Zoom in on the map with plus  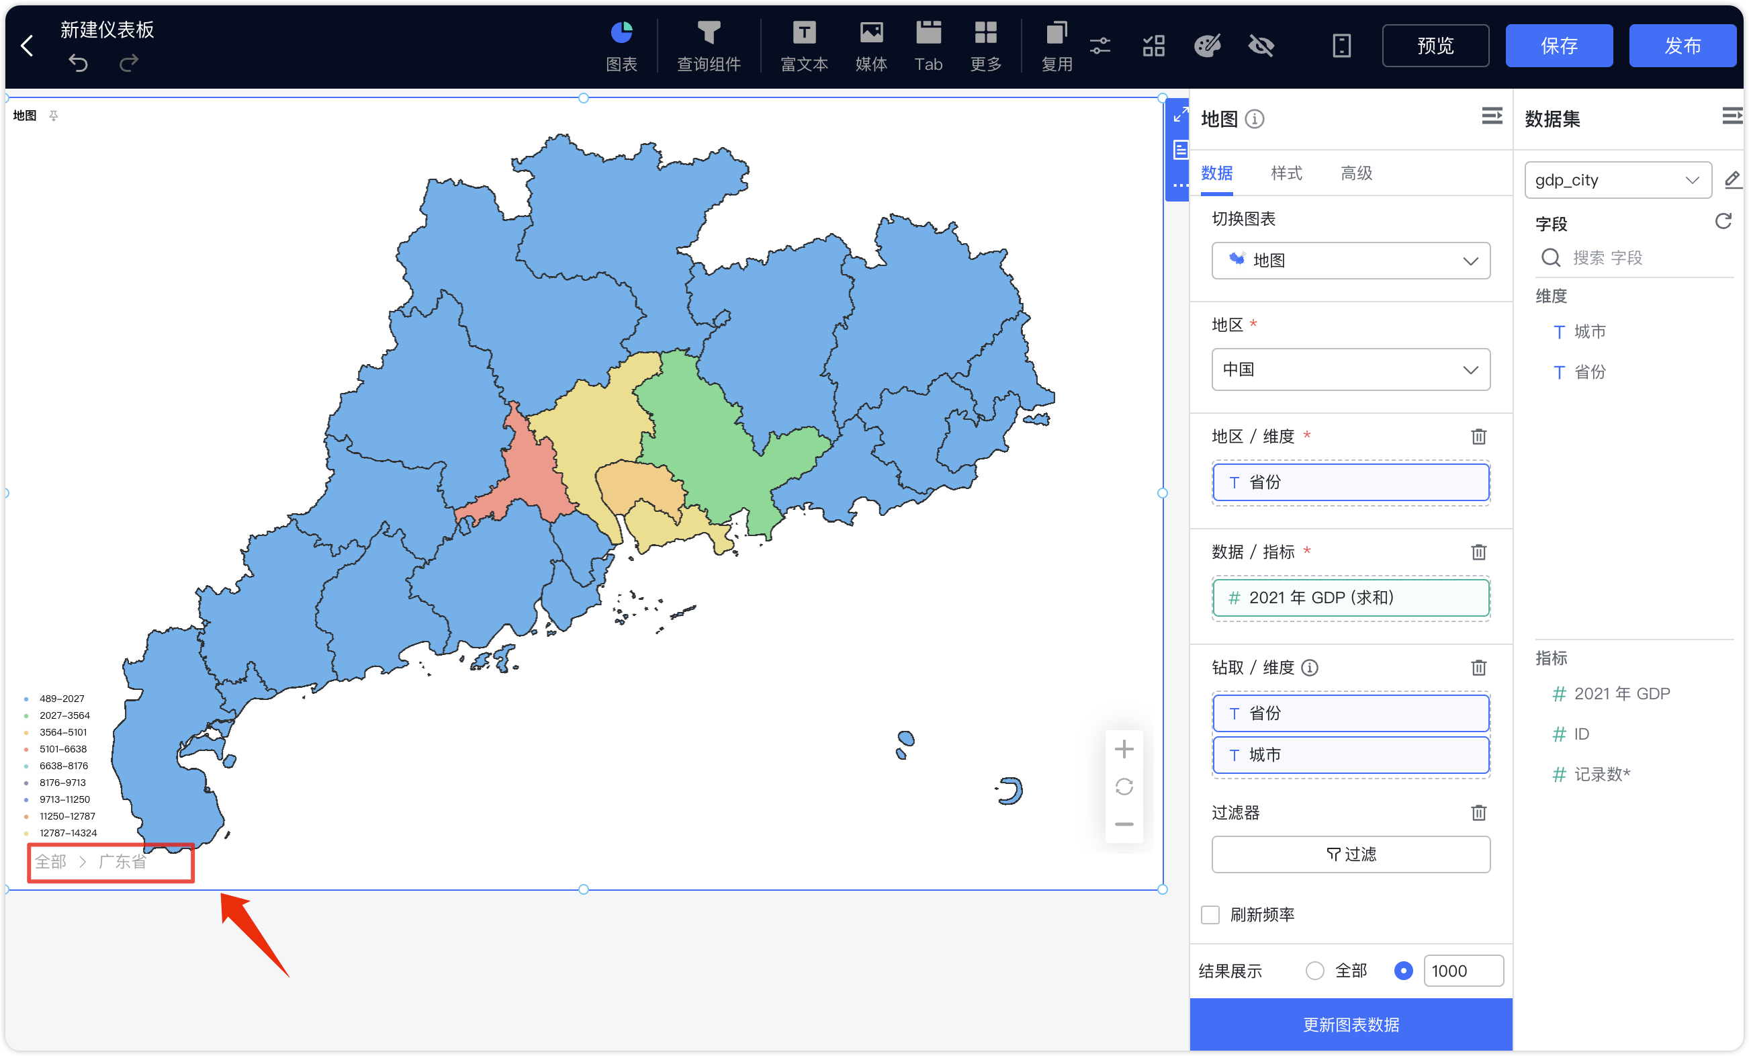1124,749
